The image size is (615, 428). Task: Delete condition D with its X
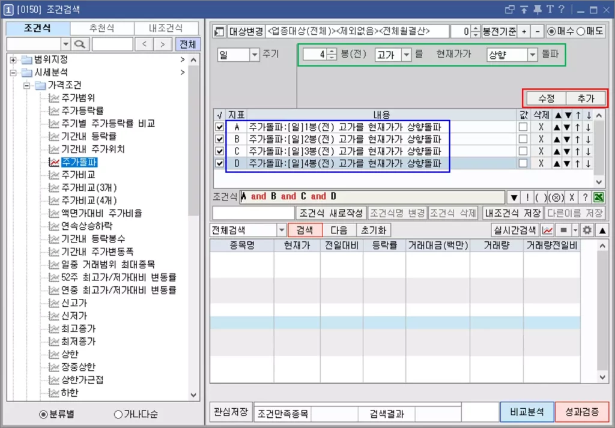(x=541, y=163)
